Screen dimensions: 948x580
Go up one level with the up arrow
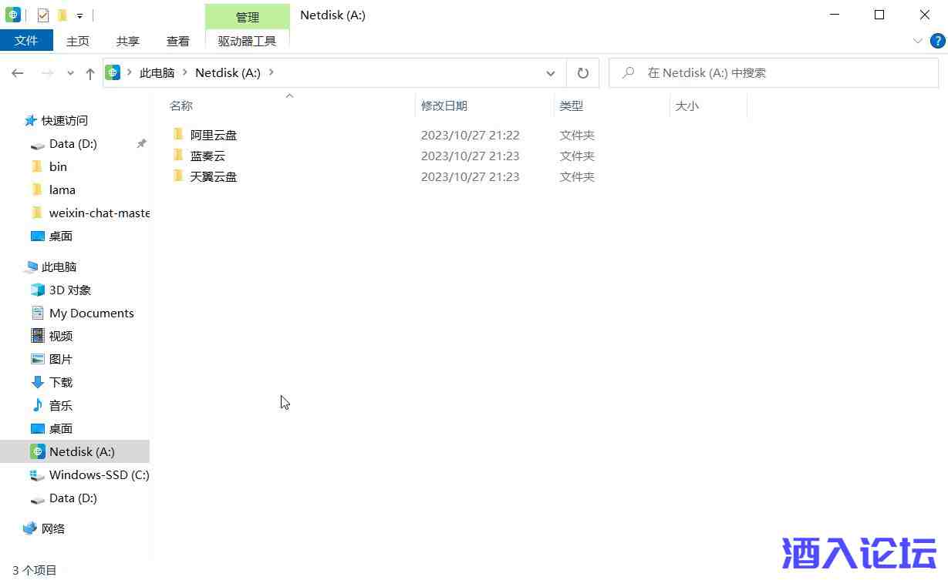click(90, 73)
